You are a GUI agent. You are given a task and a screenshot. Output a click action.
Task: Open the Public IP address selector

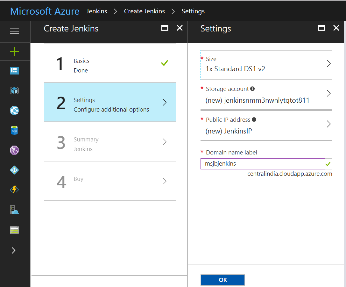tap(266, 125)
